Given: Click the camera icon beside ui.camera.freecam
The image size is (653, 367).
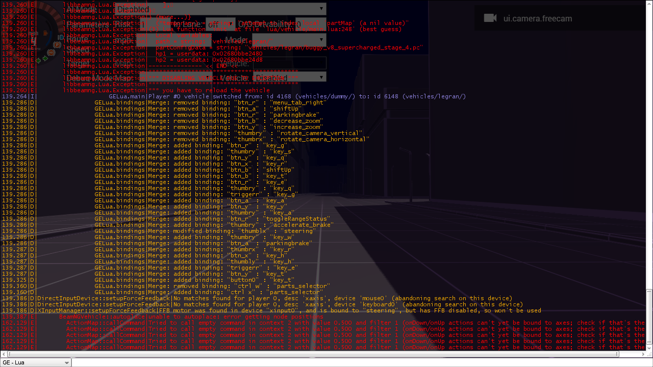Looking at the screenshot, I should pyautogui.click(x=490, y=18).
